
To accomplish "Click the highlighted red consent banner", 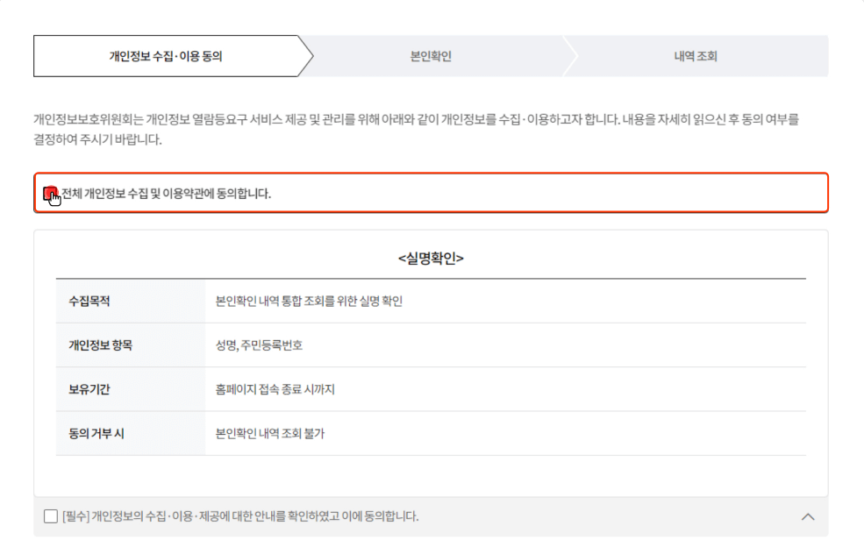I will click(432, 194).
